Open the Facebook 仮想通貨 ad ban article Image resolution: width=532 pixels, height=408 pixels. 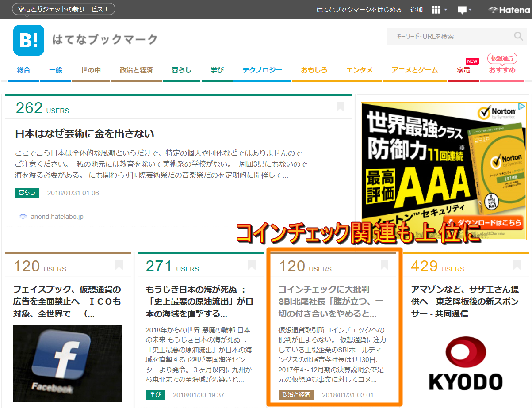[67, 302]
